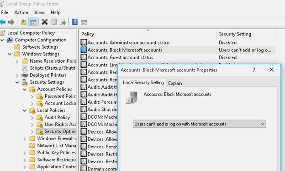Select the Local Policies tree item

(x=51, y=111)
